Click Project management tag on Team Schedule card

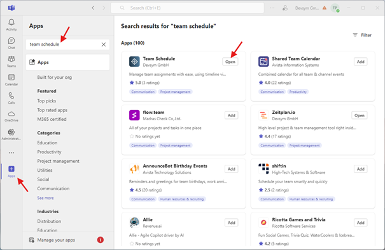(175, 92)
